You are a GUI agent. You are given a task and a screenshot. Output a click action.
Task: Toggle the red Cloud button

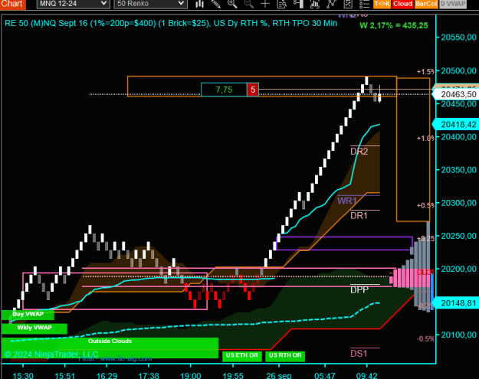[x=402, y=4]
